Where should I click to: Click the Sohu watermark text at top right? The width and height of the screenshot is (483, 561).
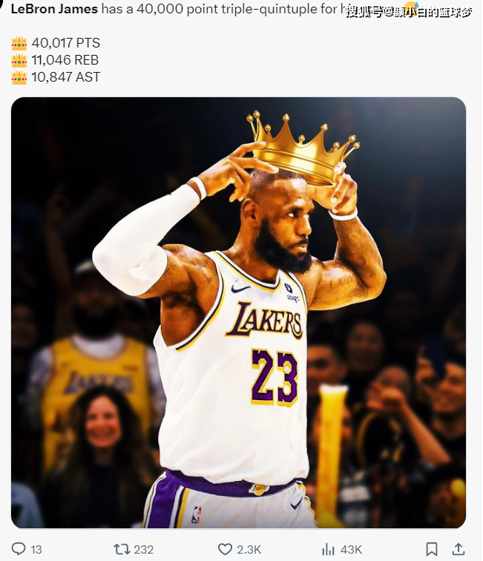click(x=410, y=13)
